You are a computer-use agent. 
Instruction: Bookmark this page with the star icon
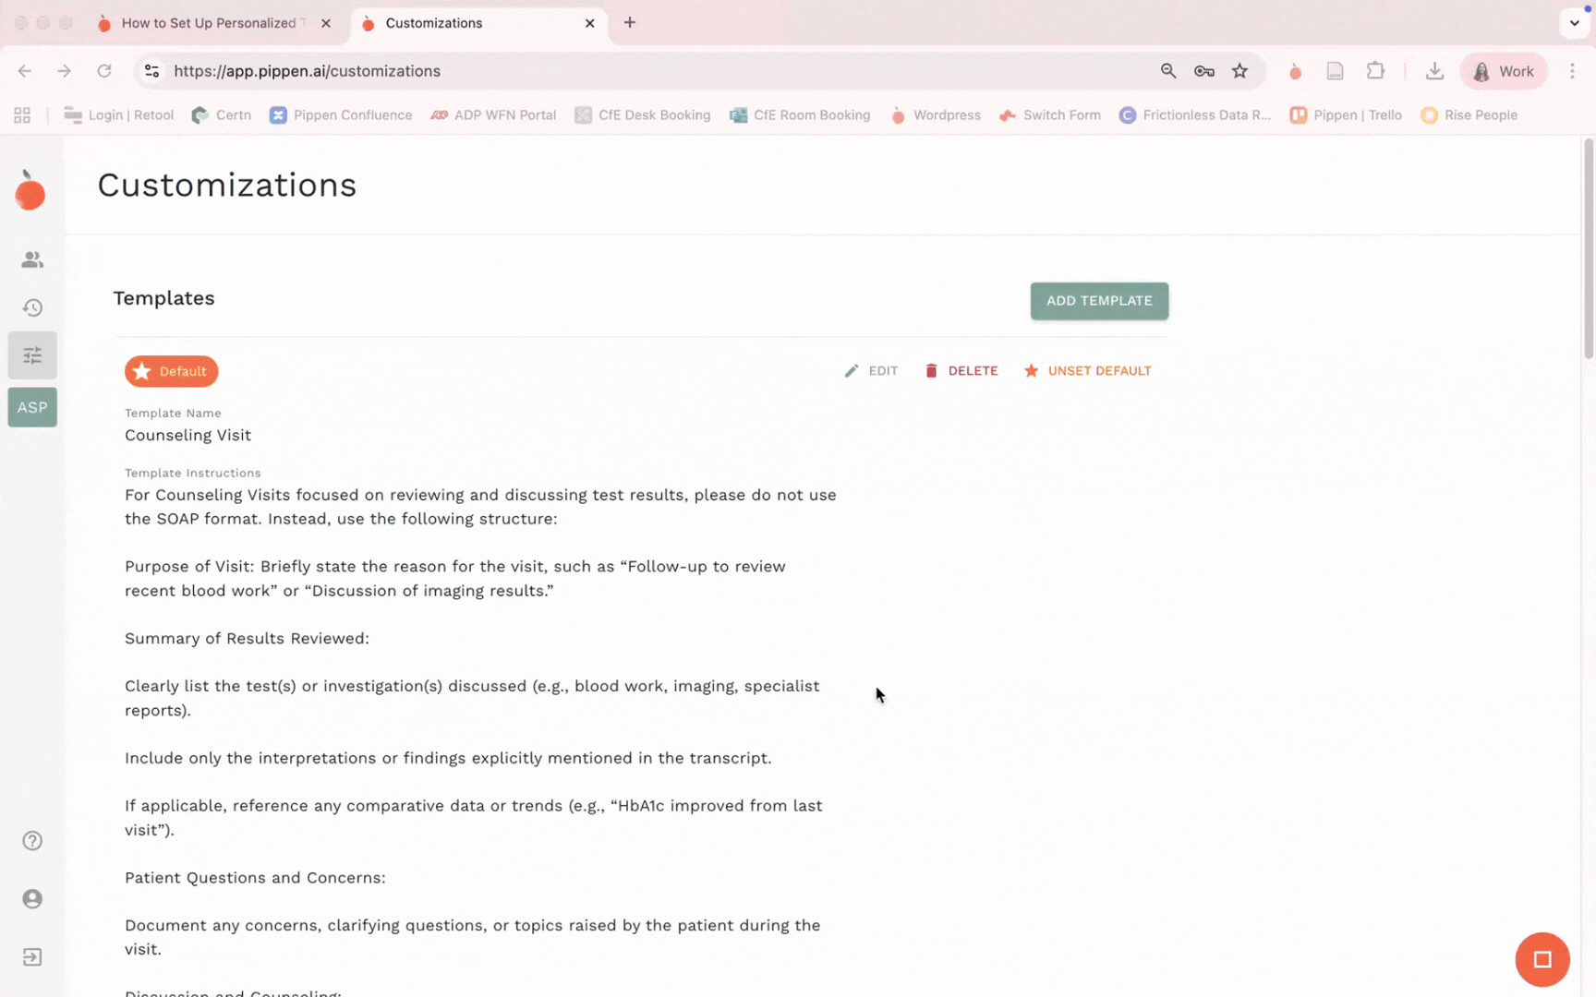point(1239,71)
